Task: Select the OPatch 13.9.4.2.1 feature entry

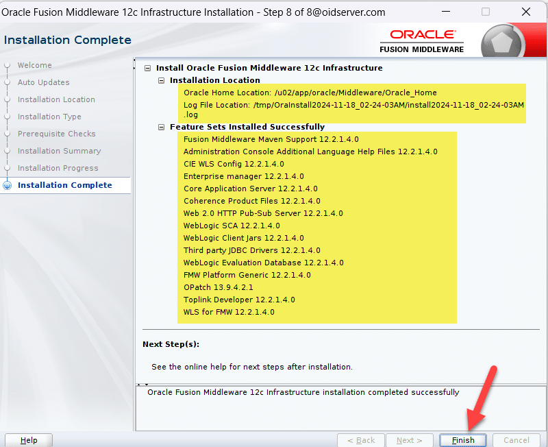Action: coord(218,287)
